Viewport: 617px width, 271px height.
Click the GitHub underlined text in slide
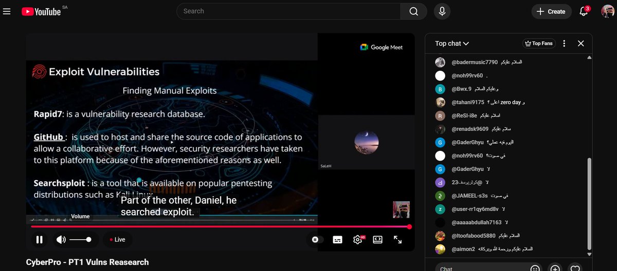click(49, 137)
